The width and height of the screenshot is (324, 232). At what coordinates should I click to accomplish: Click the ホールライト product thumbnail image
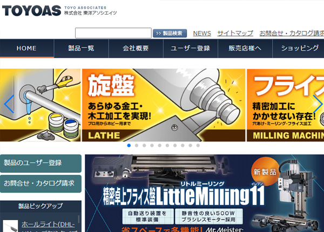(x=10, y=226)
